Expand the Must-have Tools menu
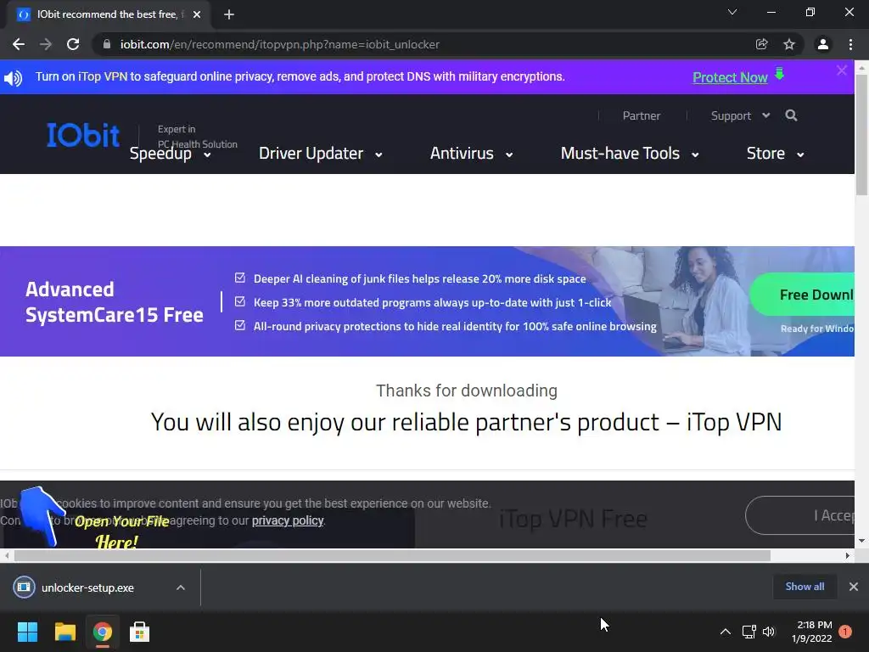869x652 pixels. 630,154
